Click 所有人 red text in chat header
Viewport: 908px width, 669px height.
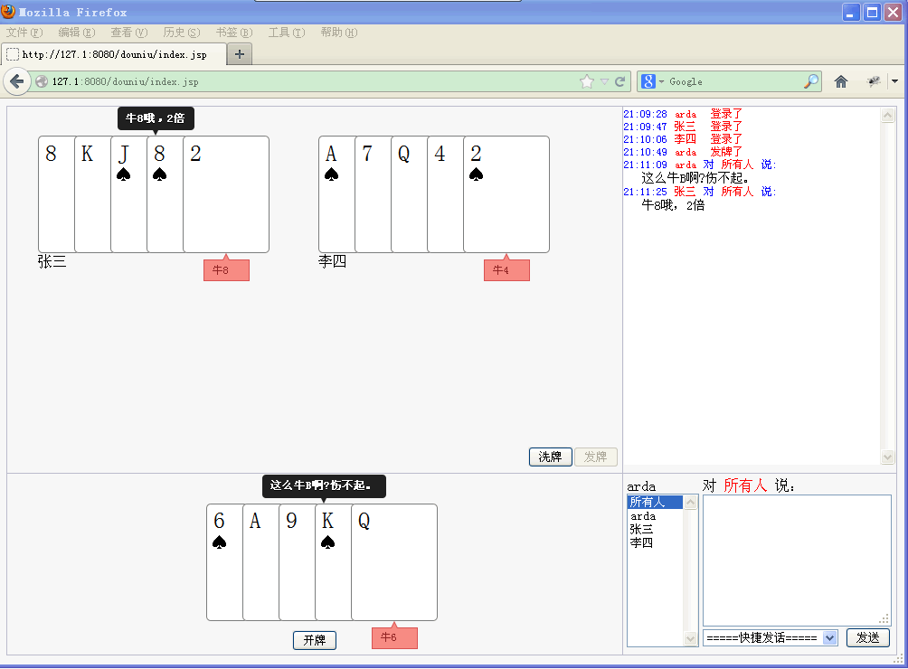coord(745,485)
